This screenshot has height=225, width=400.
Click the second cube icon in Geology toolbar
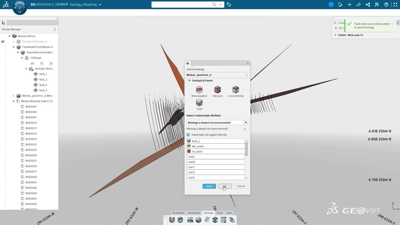180,220
